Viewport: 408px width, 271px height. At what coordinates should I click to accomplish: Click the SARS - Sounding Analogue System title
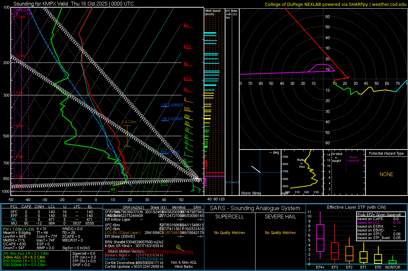tap(255, 208)
